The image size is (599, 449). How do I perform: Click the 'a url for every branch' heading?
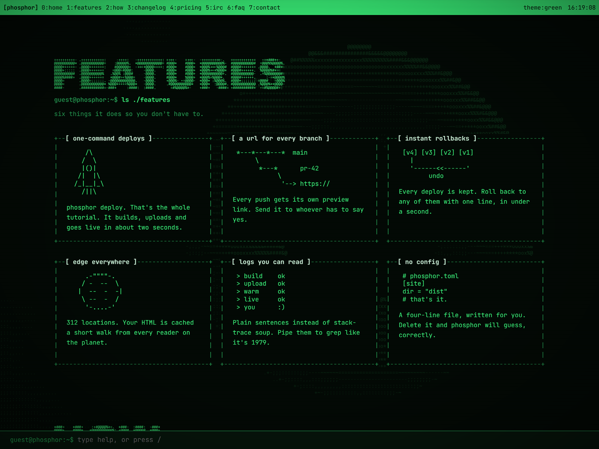coord(280,138)
